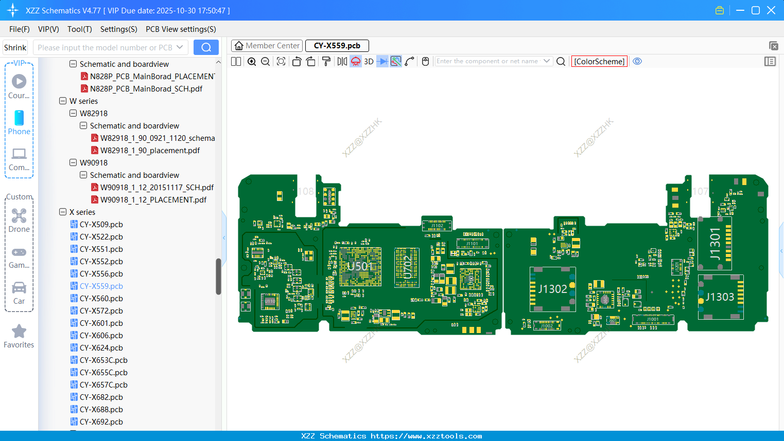Select the Zoom Out tool
The height and width of the screenshot is (441, 784).
tap(265, 61)
